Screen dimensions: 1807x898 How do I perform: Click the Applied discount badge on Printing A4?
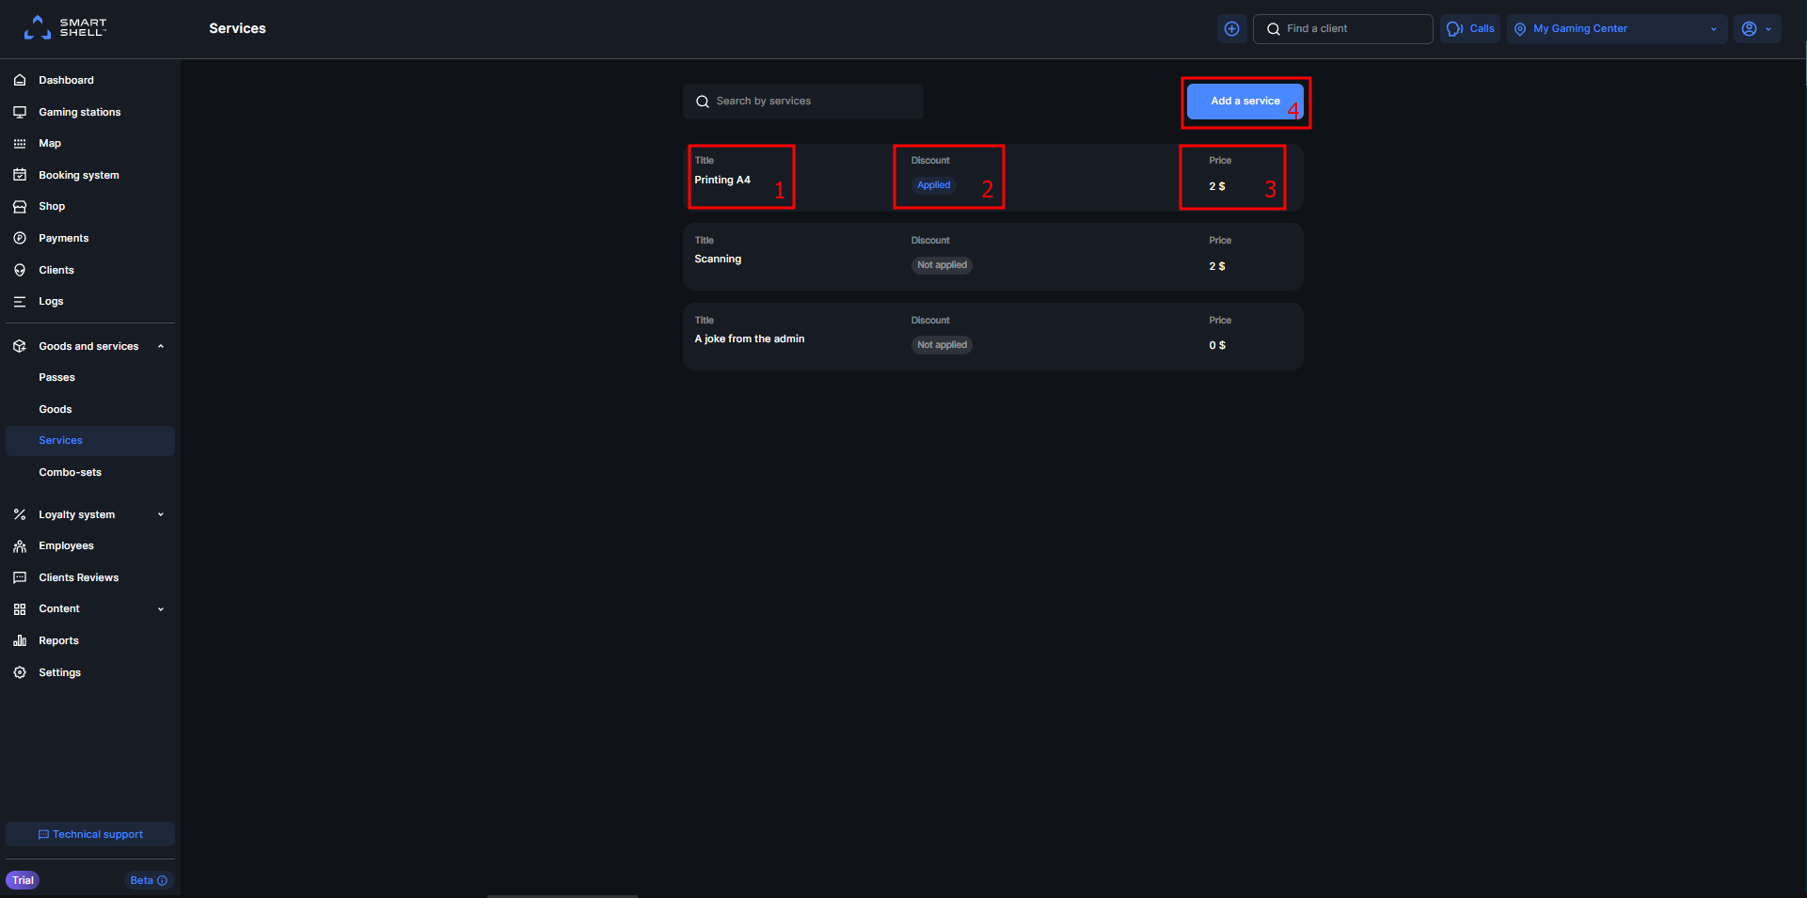coord(932,185)
